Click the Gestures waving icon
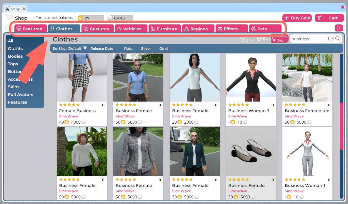The image size is (348, 204). click(x=86, y=29)
